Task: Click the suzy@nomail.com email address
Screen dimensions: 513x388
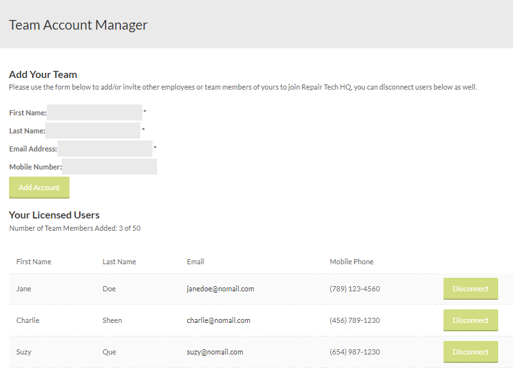Action: click(215, 352)
